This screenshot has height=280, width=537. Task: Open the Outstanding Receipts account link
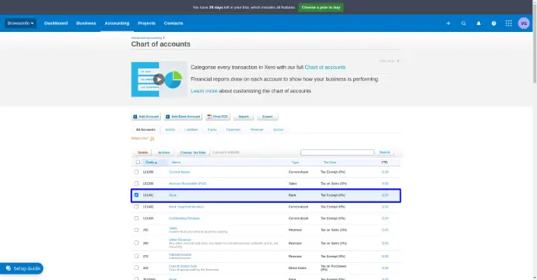coord(184,219)
